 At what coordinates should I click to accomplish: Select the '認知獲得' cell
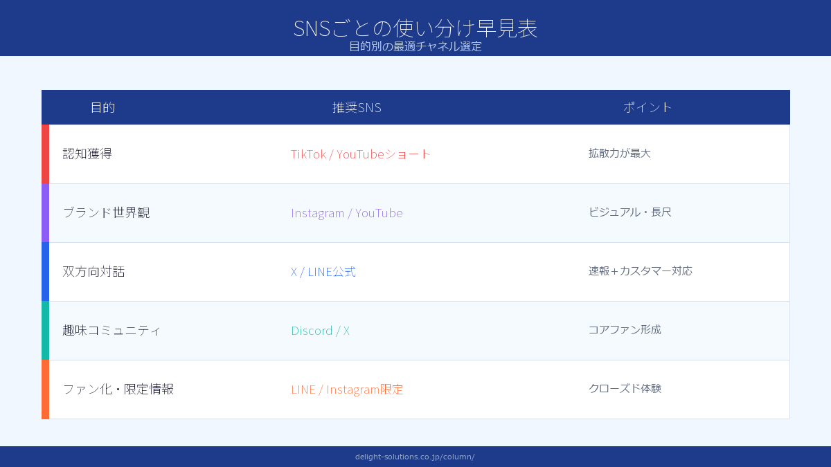[x=87, y=154]
